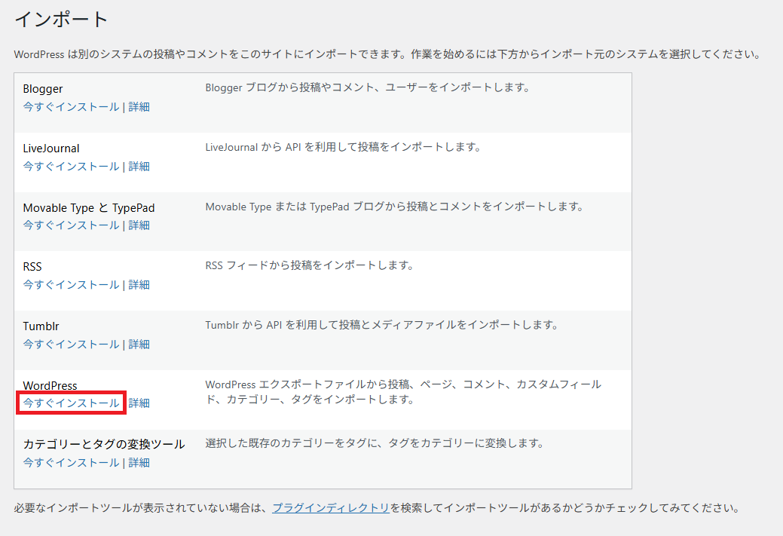Install the WordPress importer now
The image size is (783, 536).
click(x=71, y=403)
